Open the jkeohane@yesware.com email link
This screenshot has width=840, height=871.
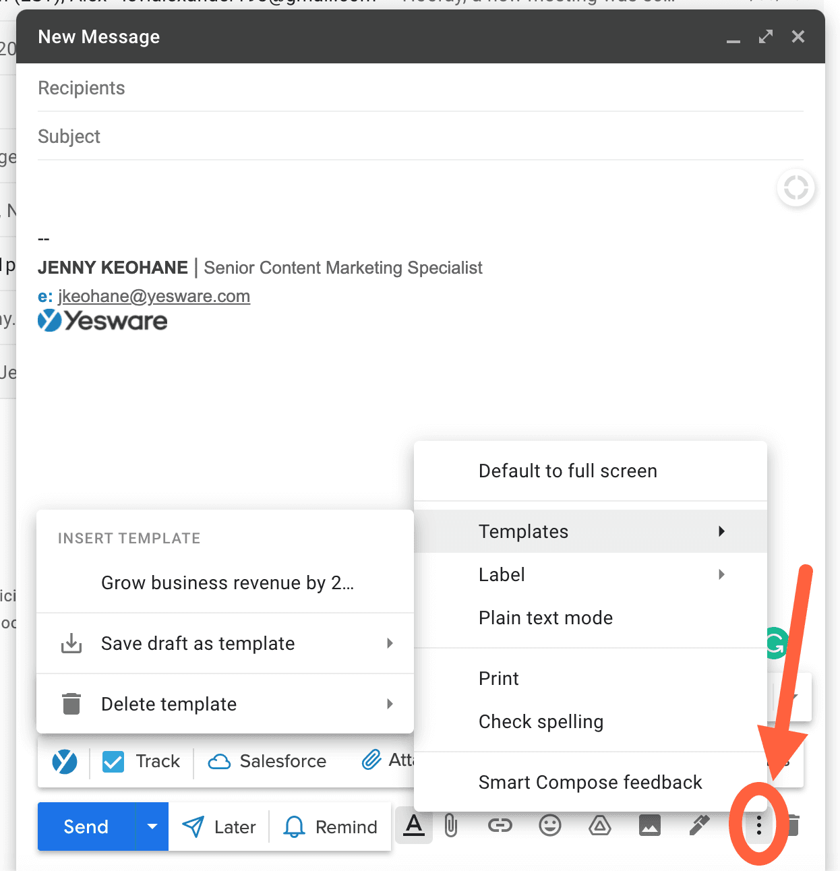[x=153, y=296]
